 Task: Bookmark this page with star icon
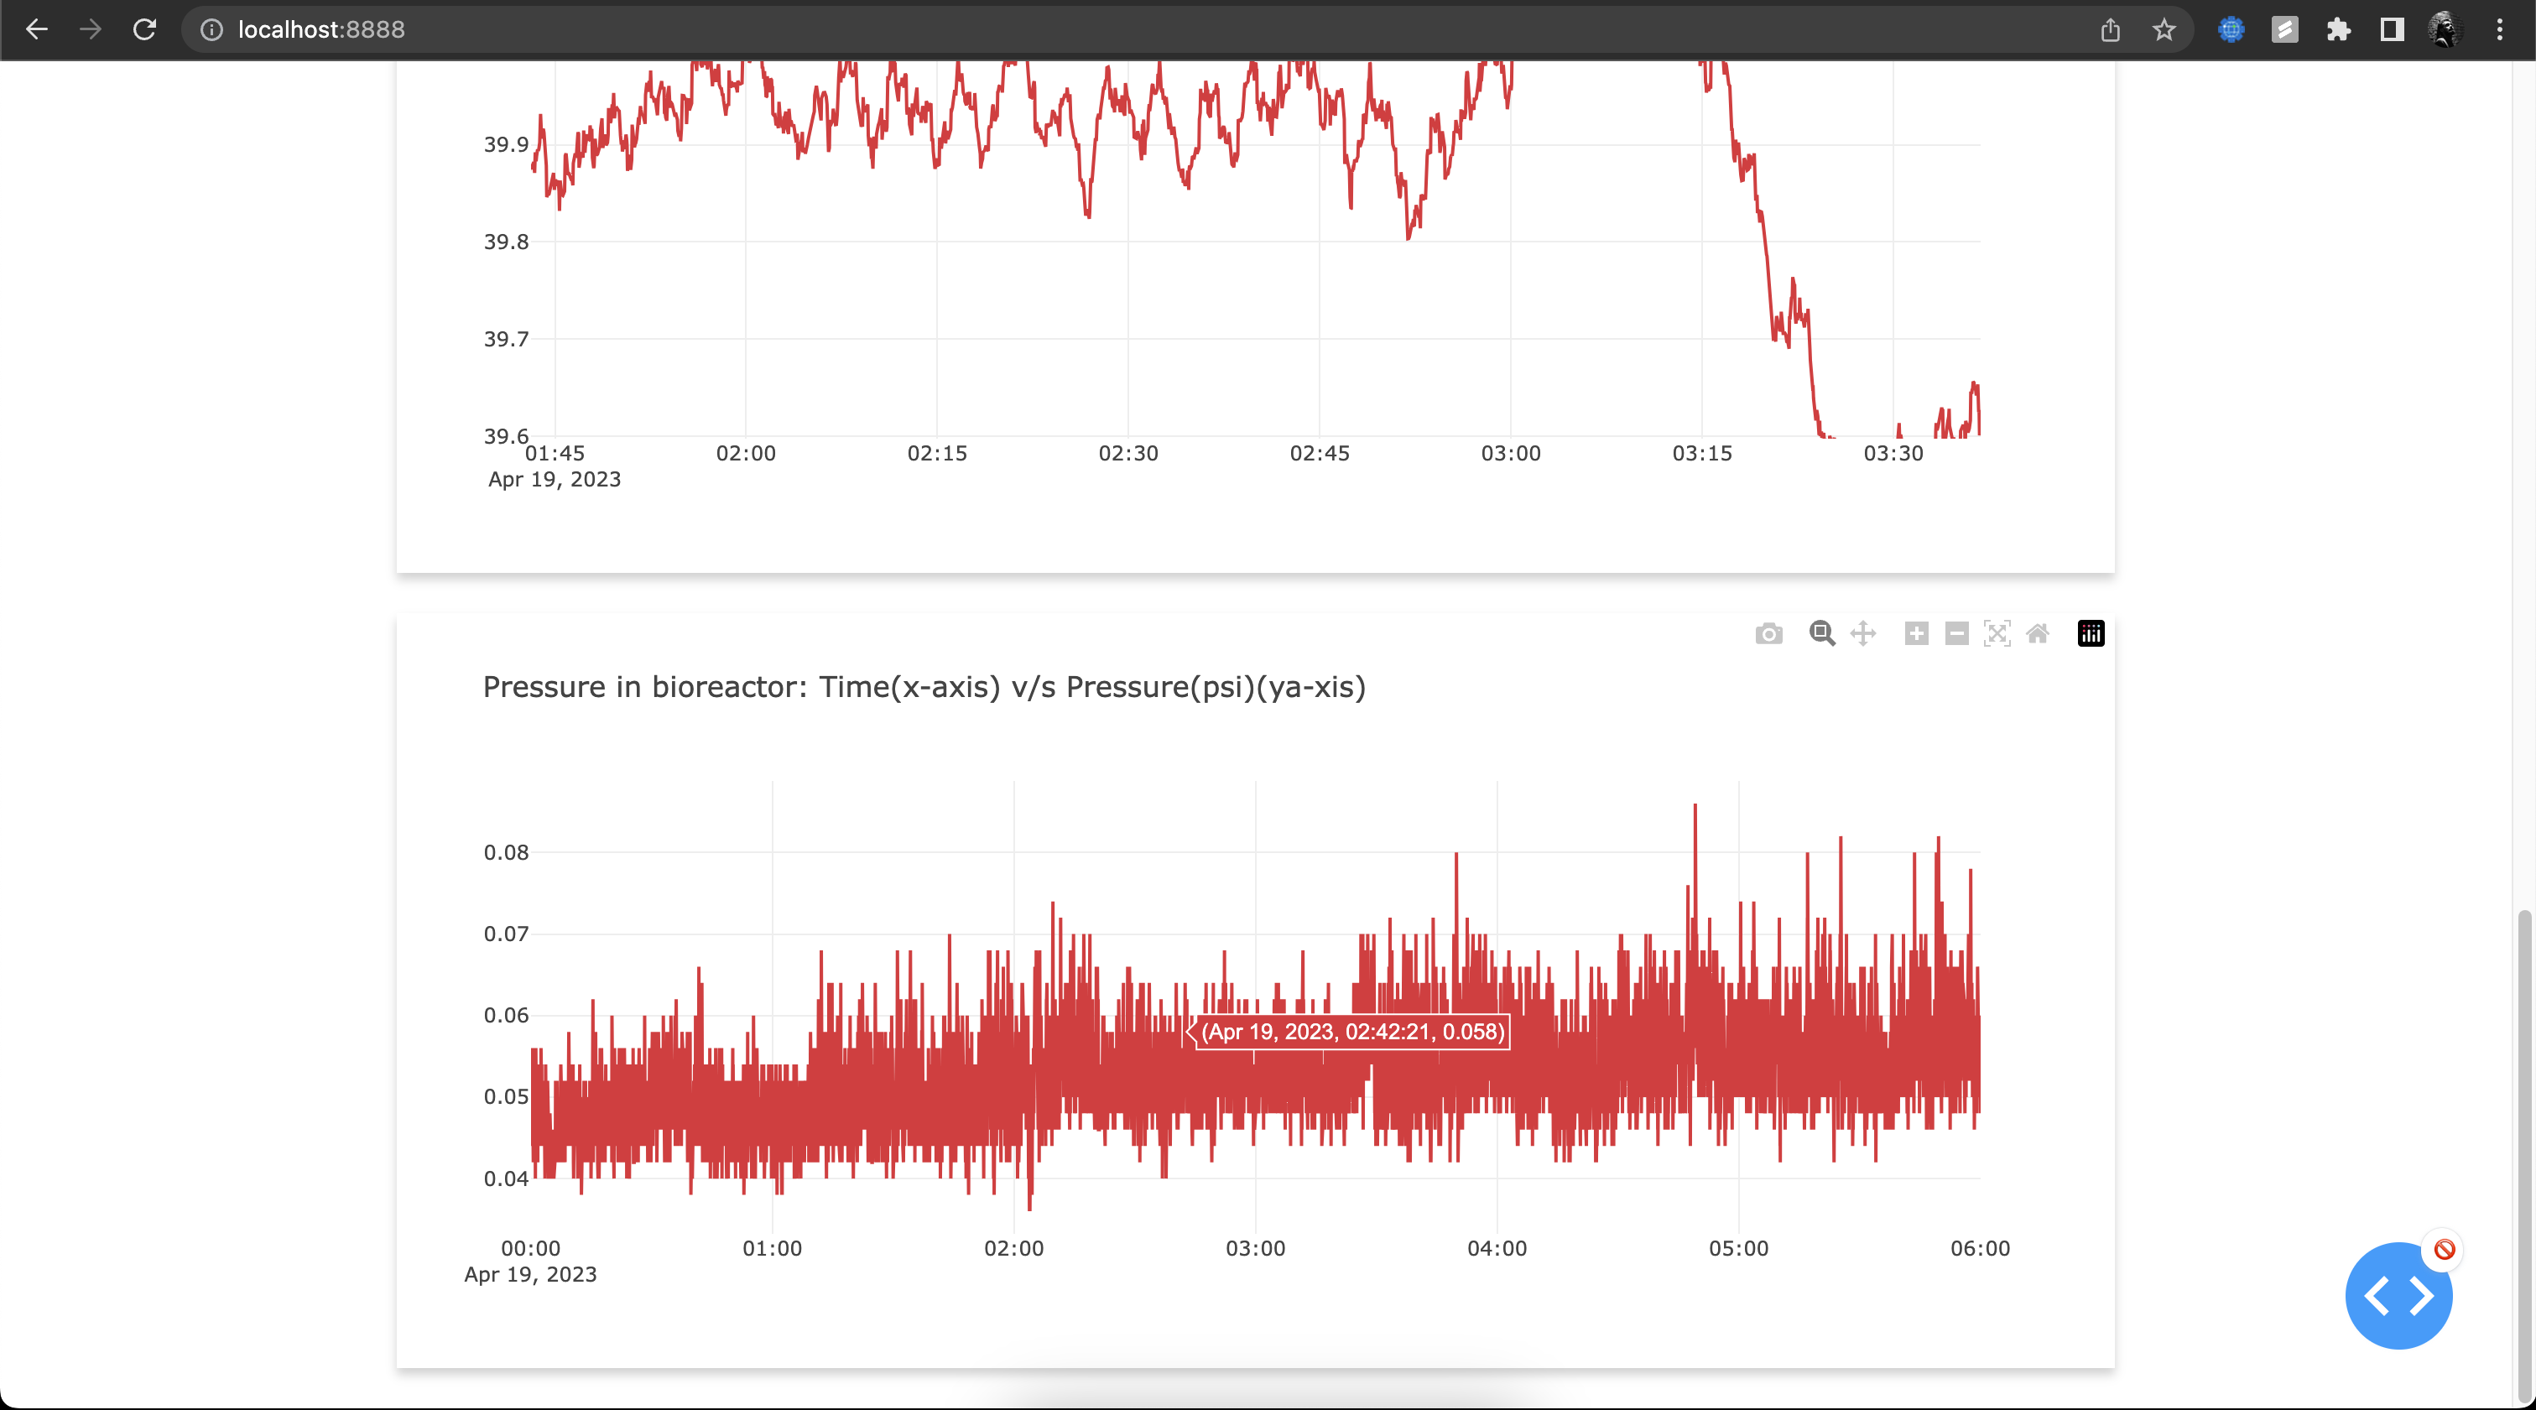[x=2163, y=29]
